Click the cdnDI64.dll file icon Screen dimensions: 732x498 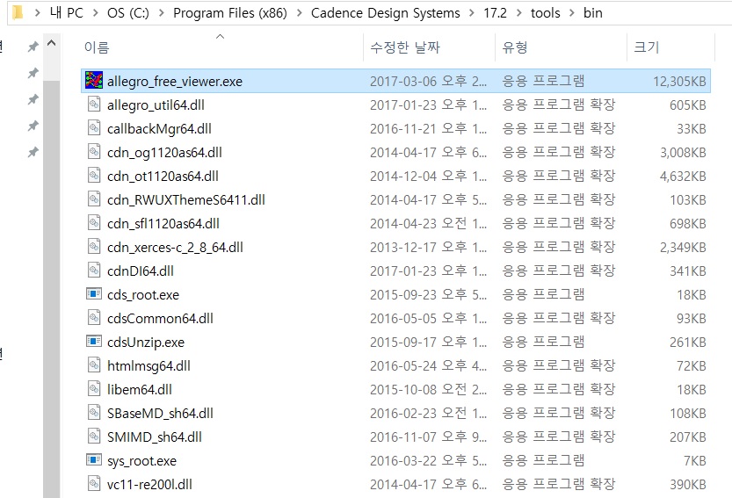click(94, 271)
